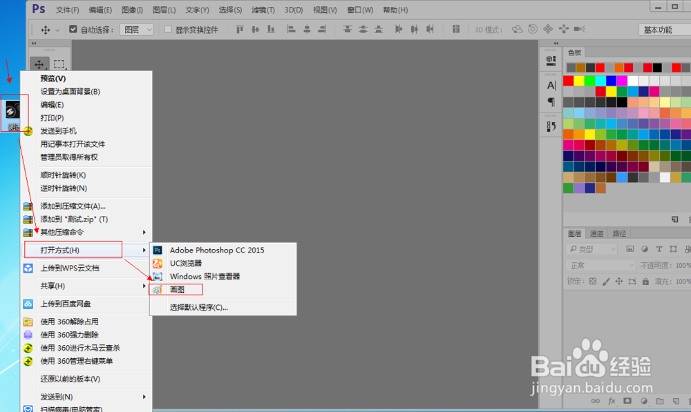Click the new group folder icon
Screen dimensions: 691x412
[x=660, y=401]
